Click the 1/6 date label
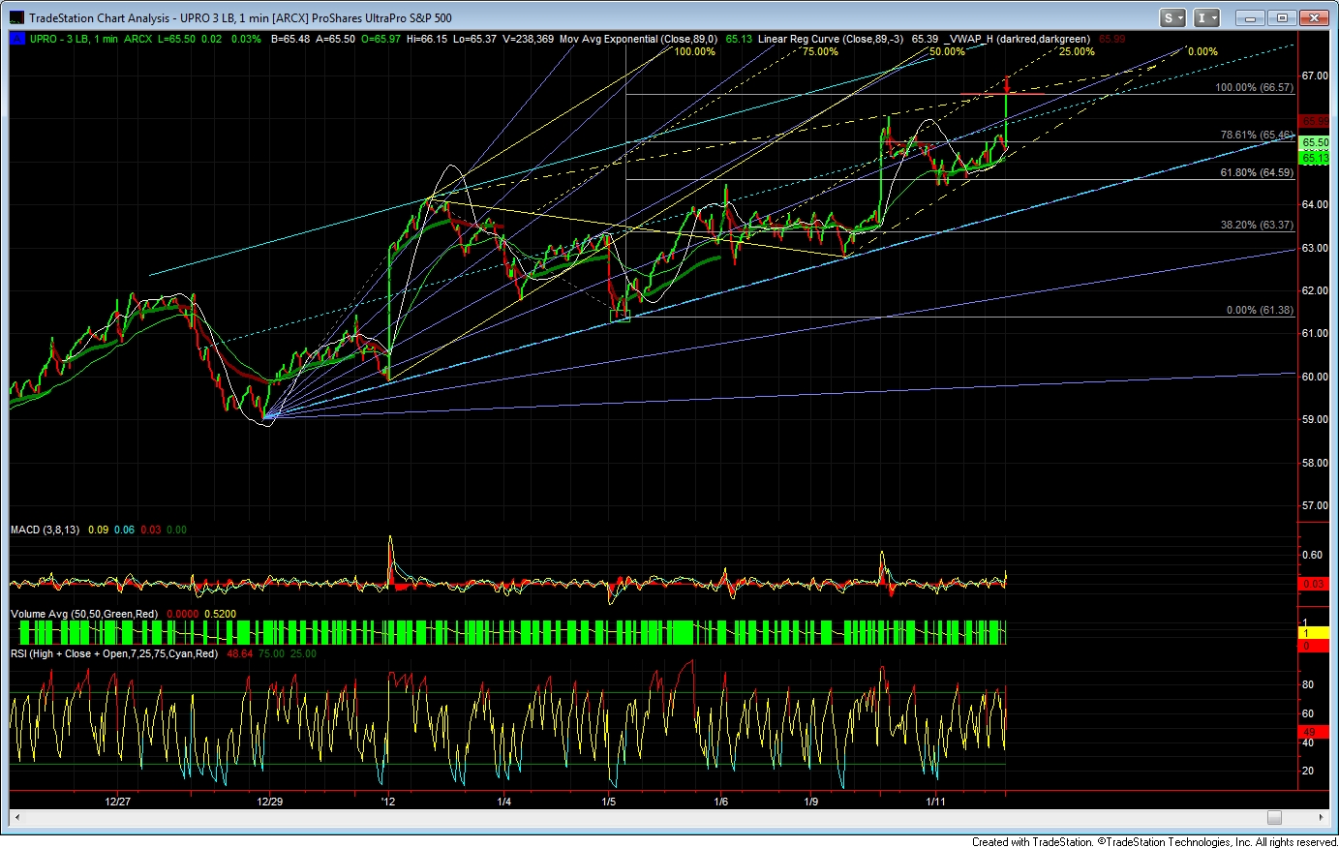Screen dimensions: 1339x848 pyautogui.click(x=721, y=802)
